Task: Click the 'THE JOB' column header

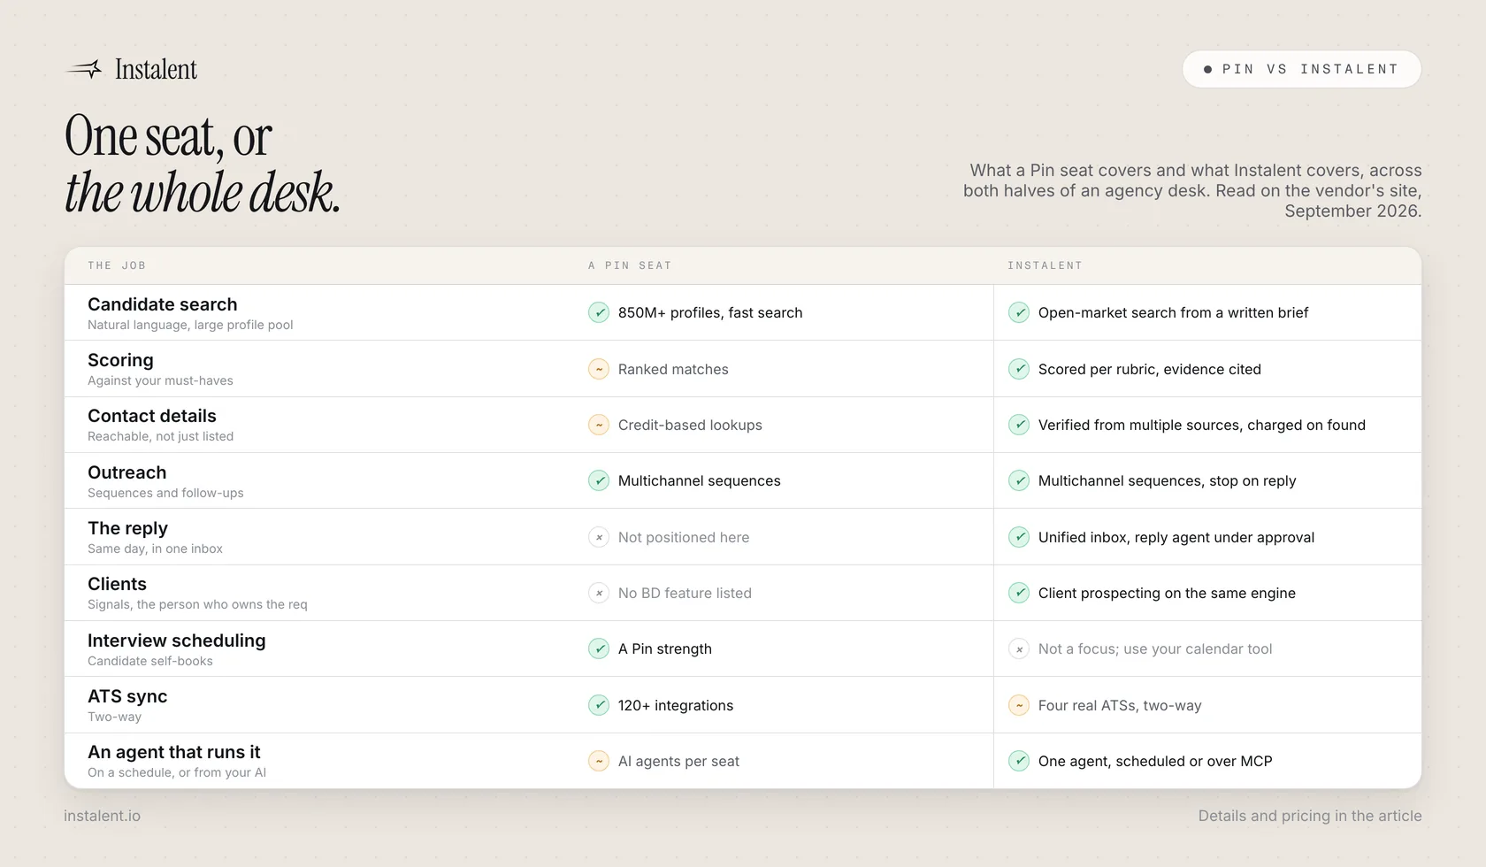Action: click(117, 265)
